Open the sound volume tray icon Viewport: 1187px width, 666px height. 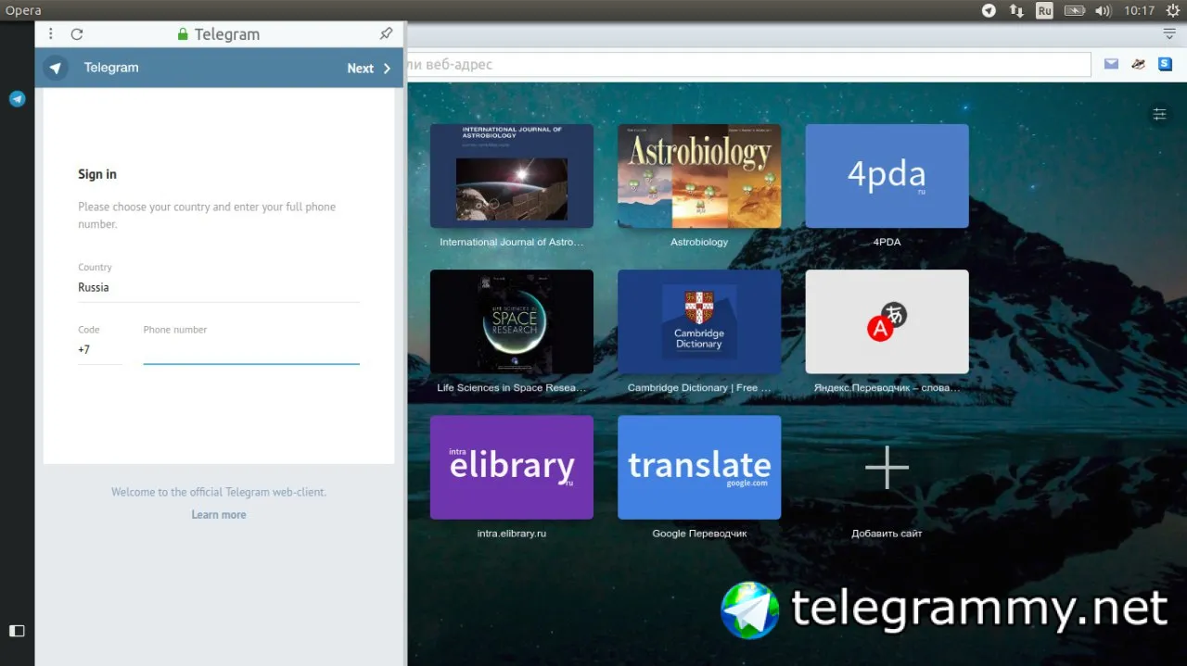tap(1103, 10)
